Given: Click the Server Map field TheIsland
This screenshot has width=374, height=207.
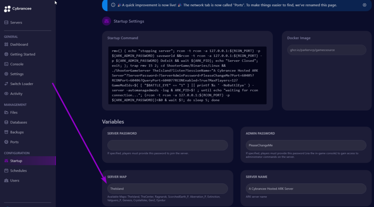Looking at the screenshot, I should [167, 189].
